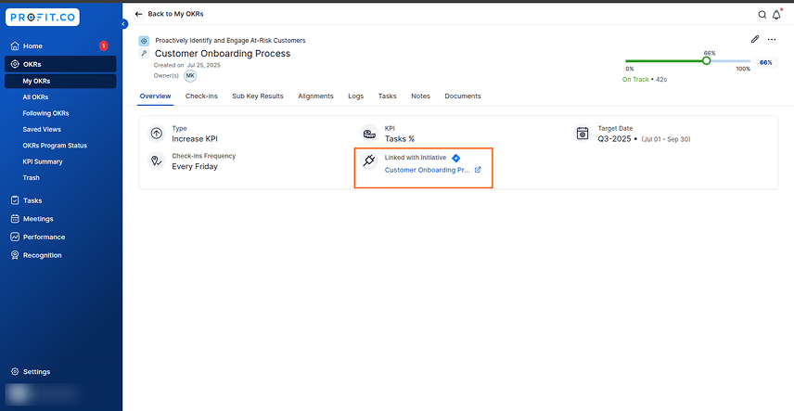Click the Jira diamond icon beside Linked with Initiative

point(455,158)
